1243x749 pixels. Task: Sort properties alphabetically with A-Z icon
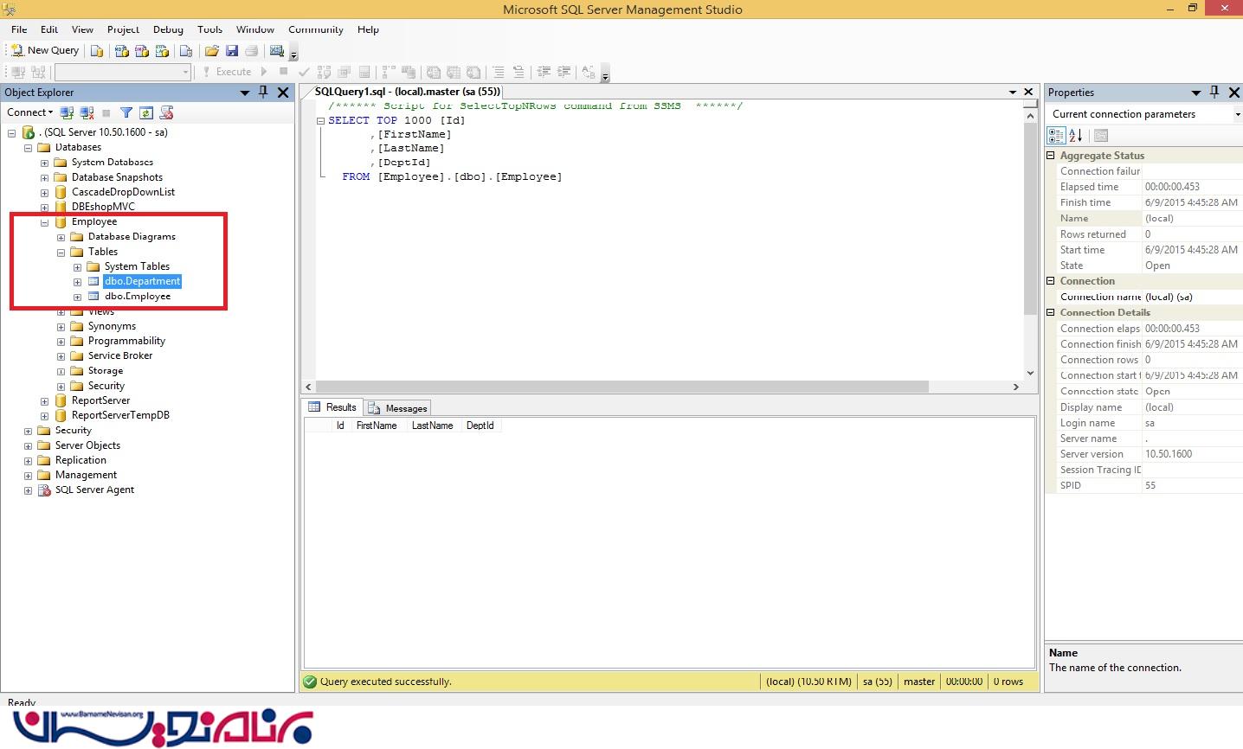(x=1076, y=136)
